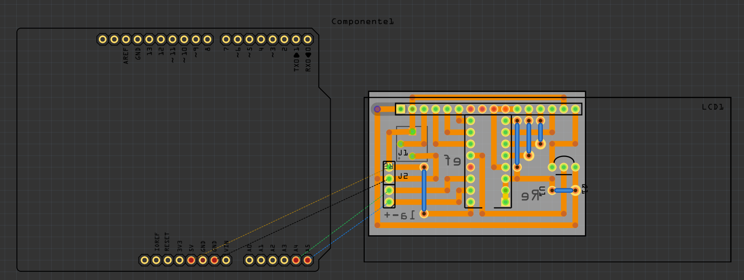The width and height of the screenshot is (744, 280).
Task: Select the Componente1 title label
Action: pyautogui.click(x=362, y=21)
